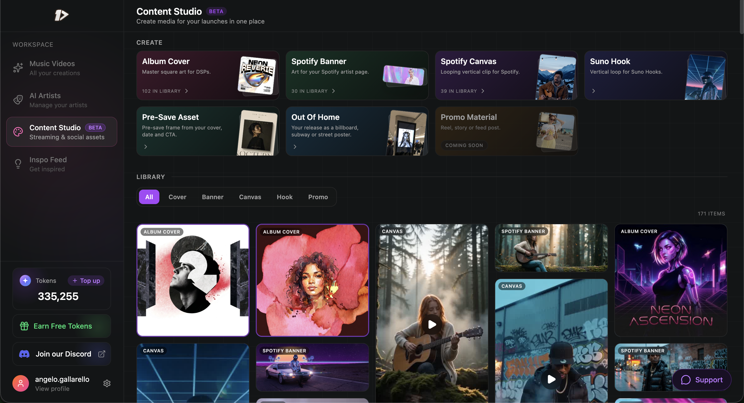Viewport: 744px width, 403px height.
Task: Select the Canvas library filter tab
Action: click(250, 197)
